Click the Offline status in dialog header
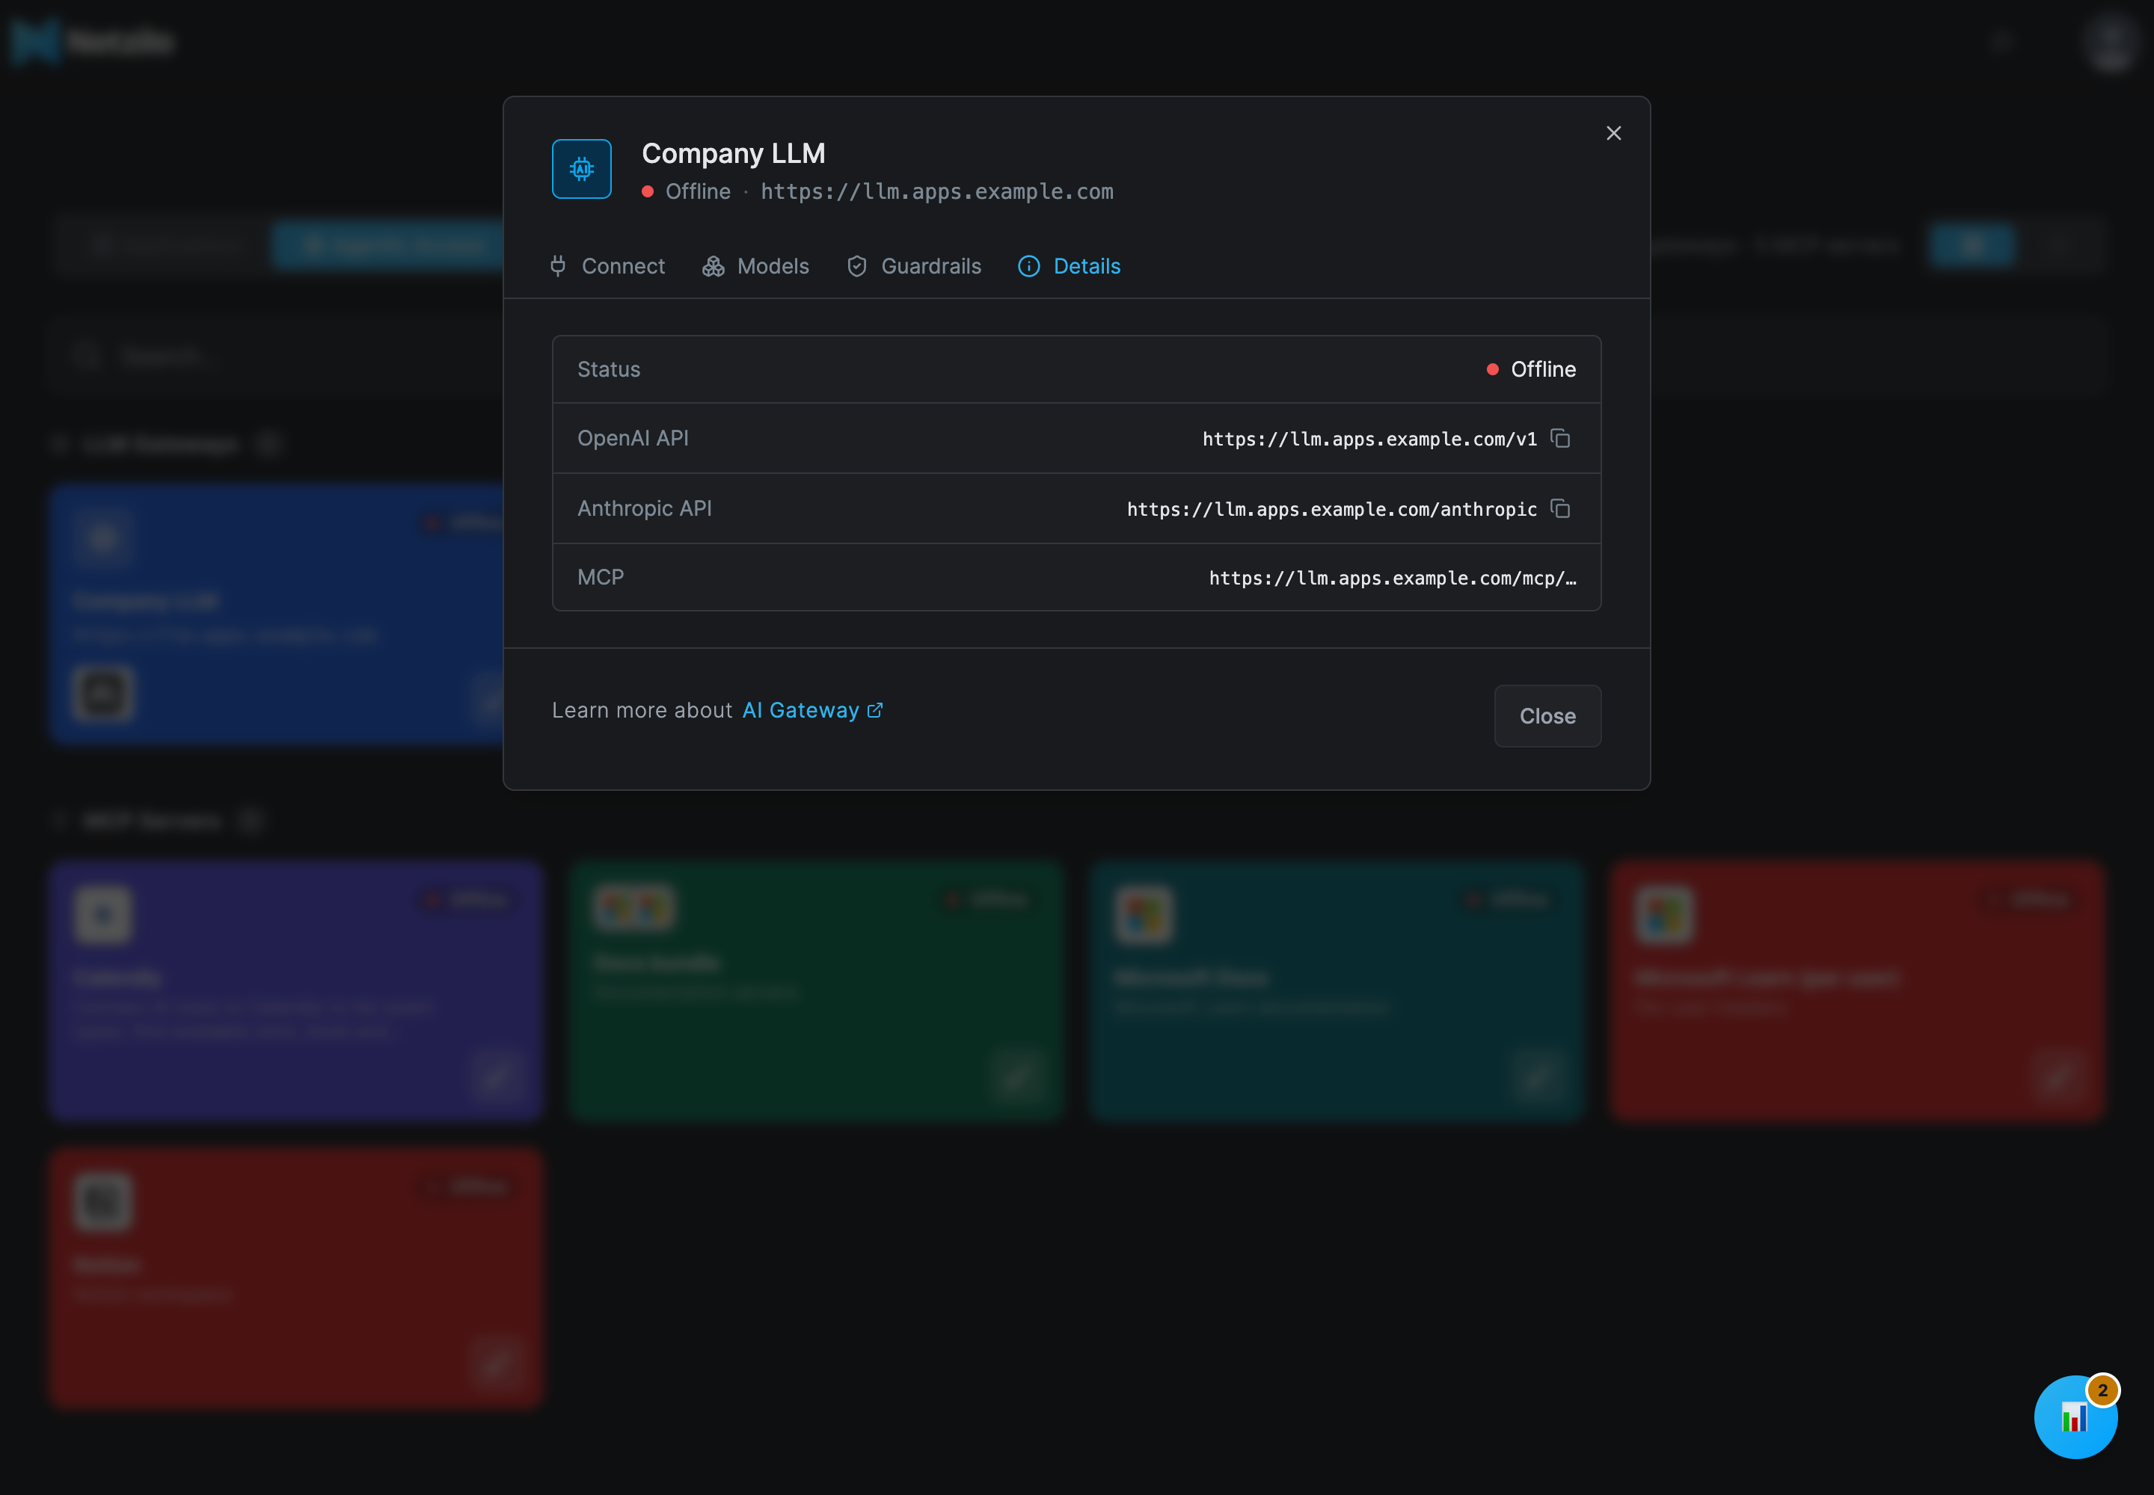This screenshot has width=2154, height=1495. pos(687,191)
